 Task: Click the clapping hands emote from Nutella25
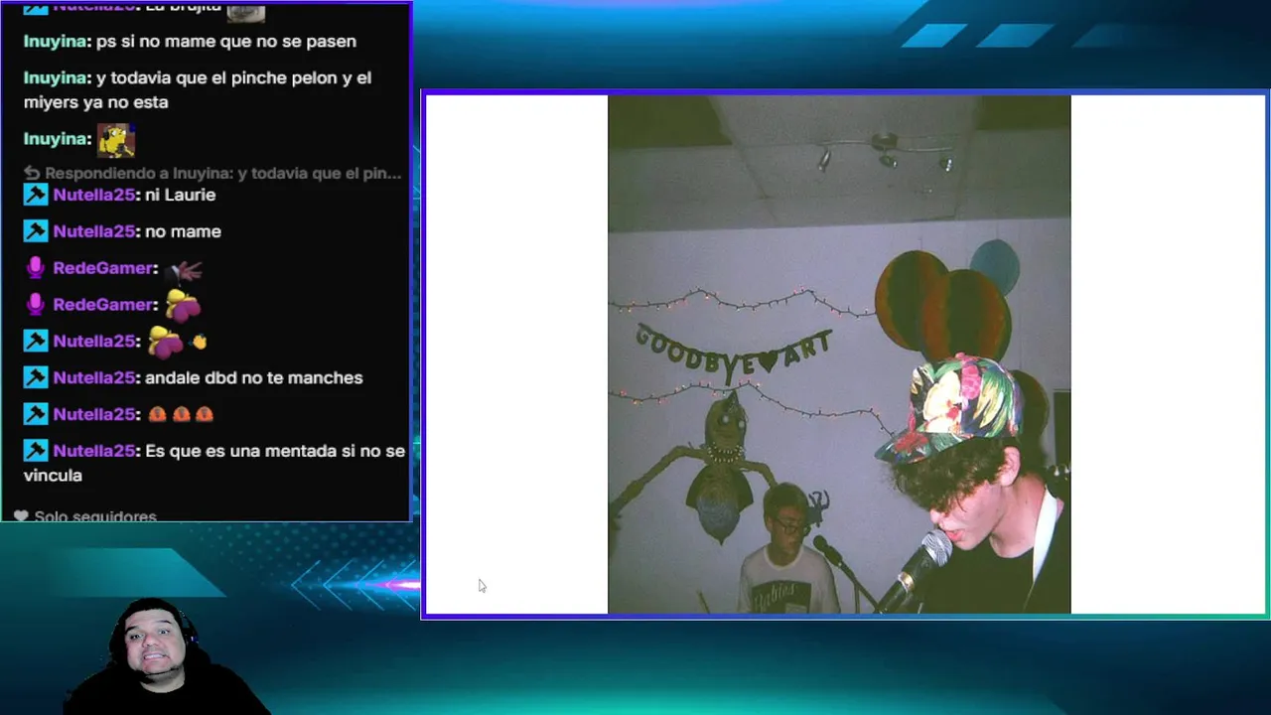[x=199, y=342]
